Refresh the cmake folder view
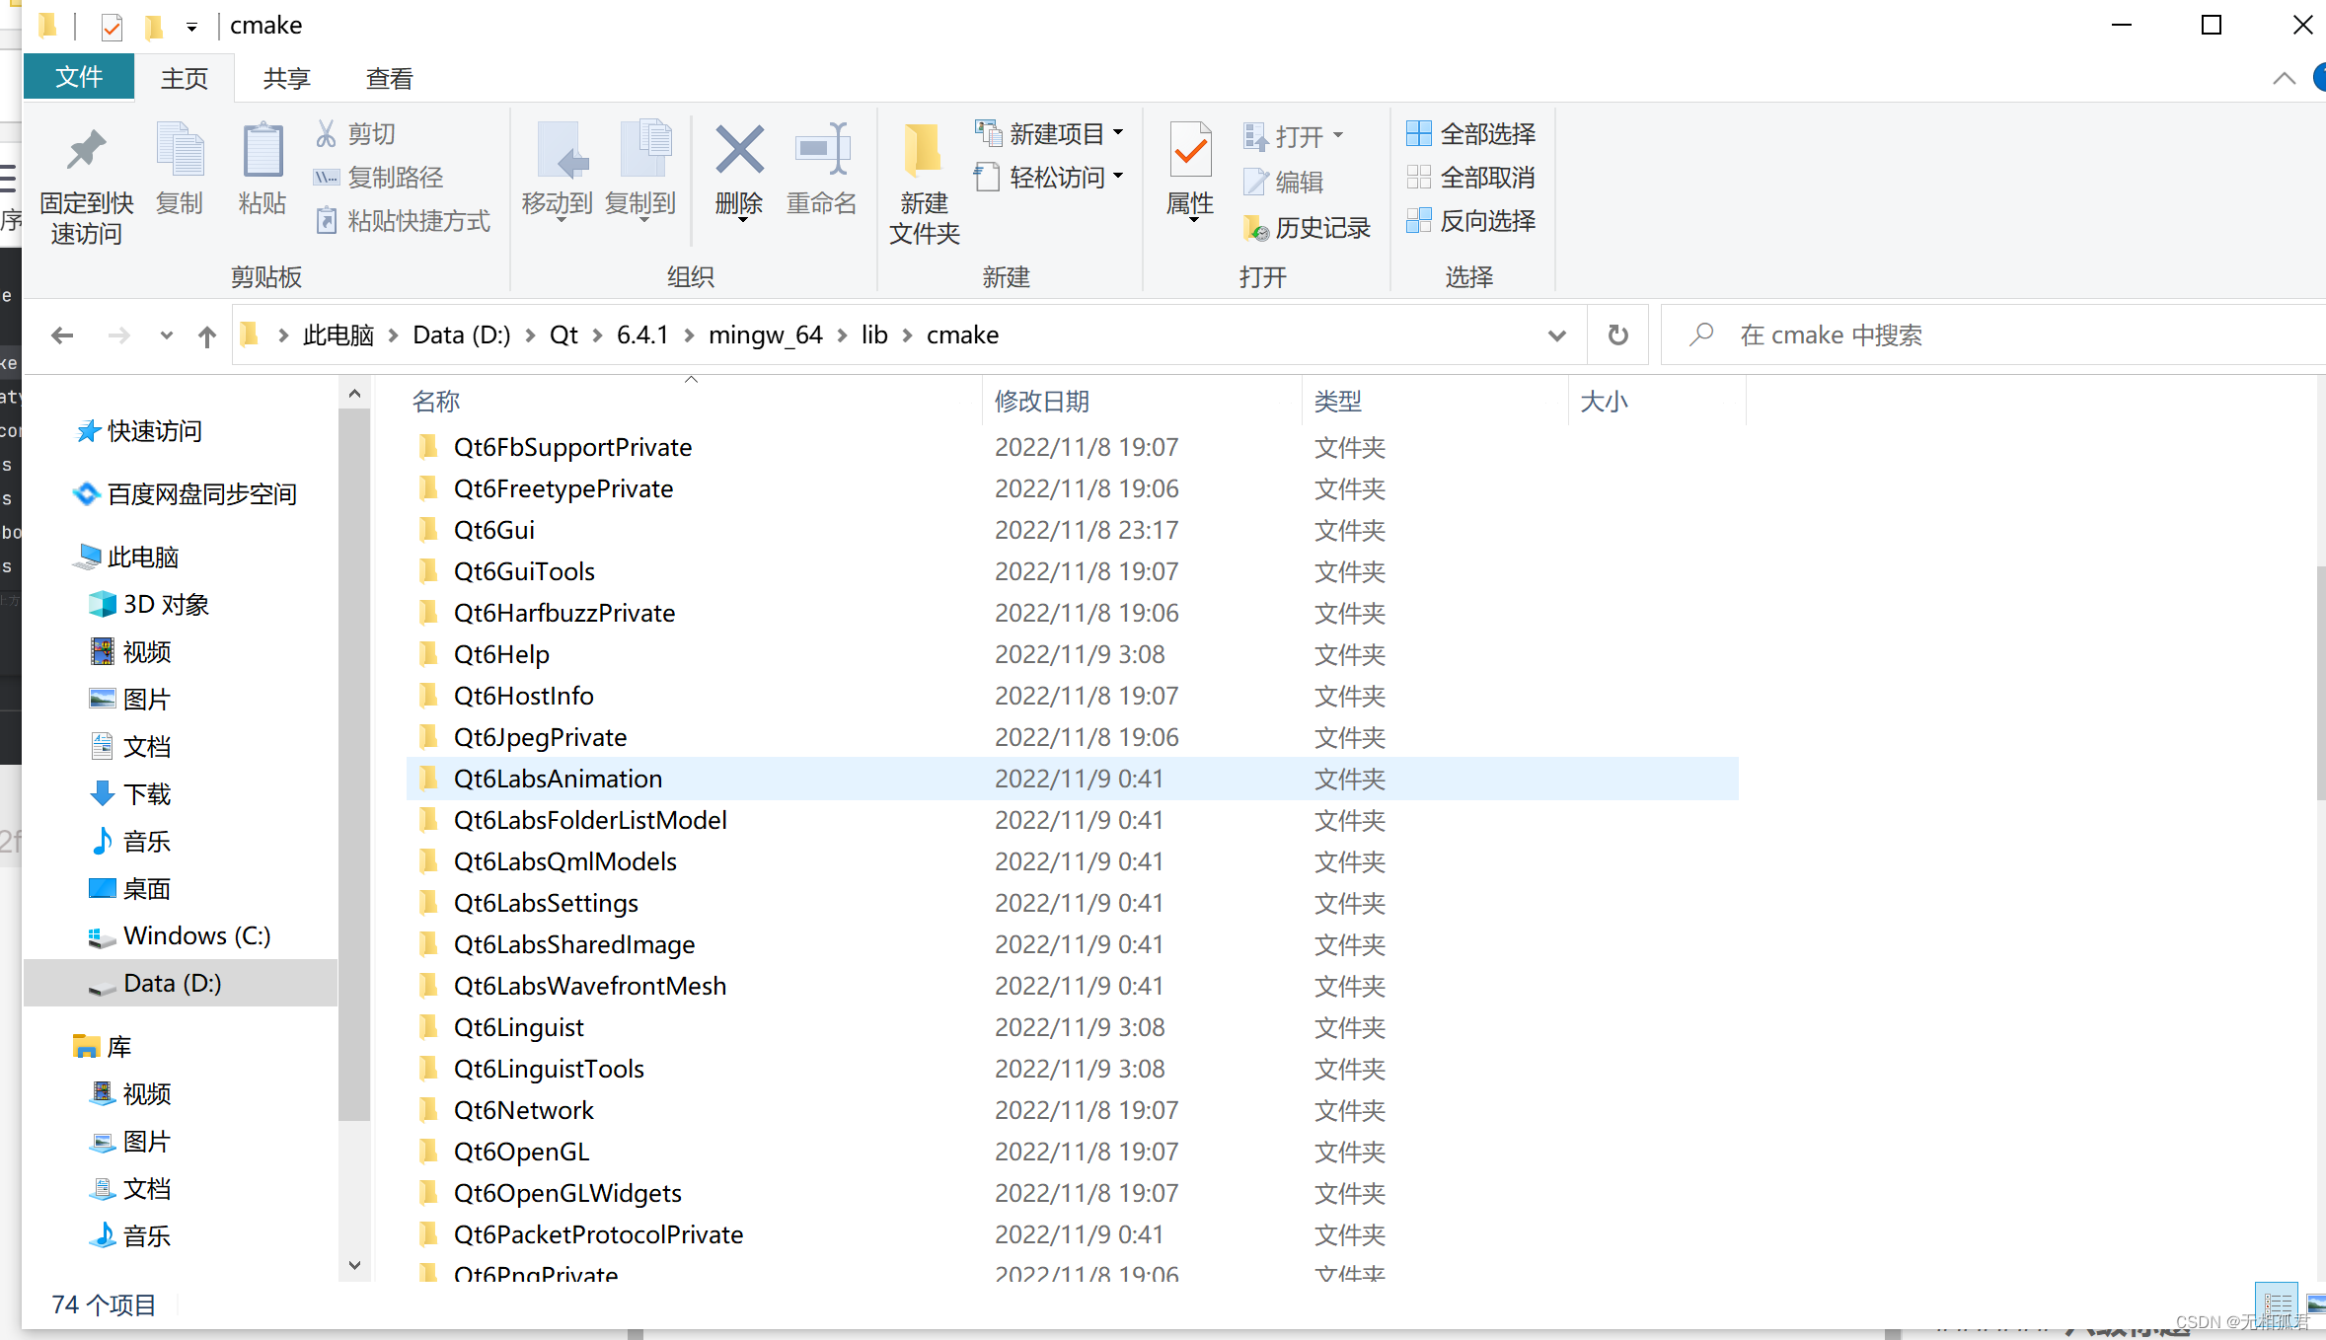The width and height of the screenshot is (2326, 1340). (1618, 335)
